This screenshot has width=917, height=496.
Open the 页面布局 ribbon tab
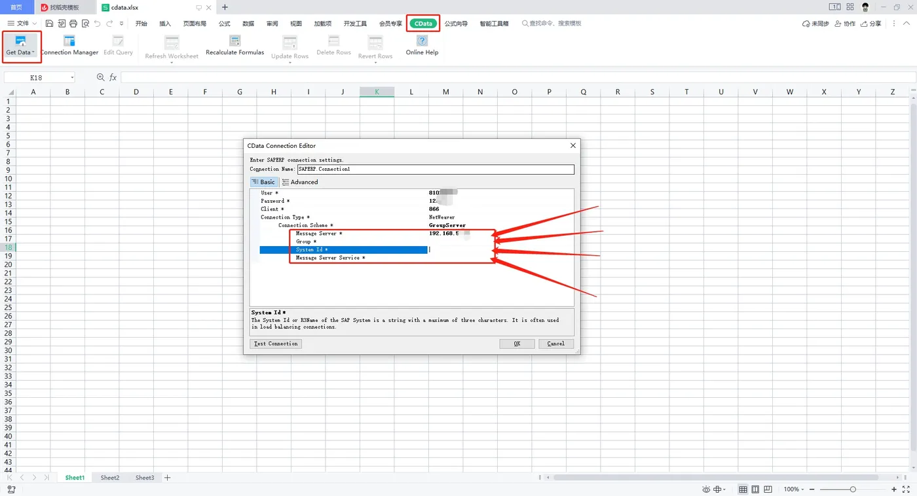(x=195, y=24)
